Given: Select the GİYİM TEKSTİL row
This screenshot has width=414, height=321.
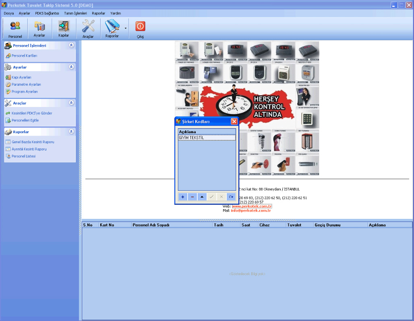Looking at the screenshot, I should (207, 138).
